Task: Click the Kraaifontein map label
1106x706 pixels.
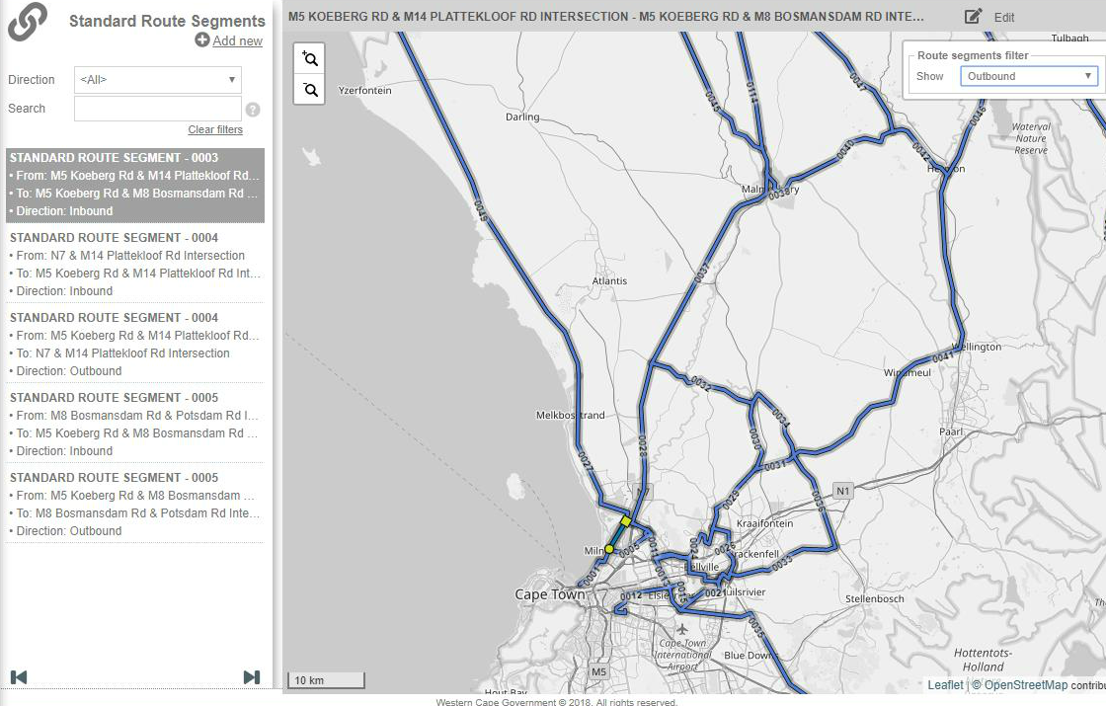Action: point(764,523)
